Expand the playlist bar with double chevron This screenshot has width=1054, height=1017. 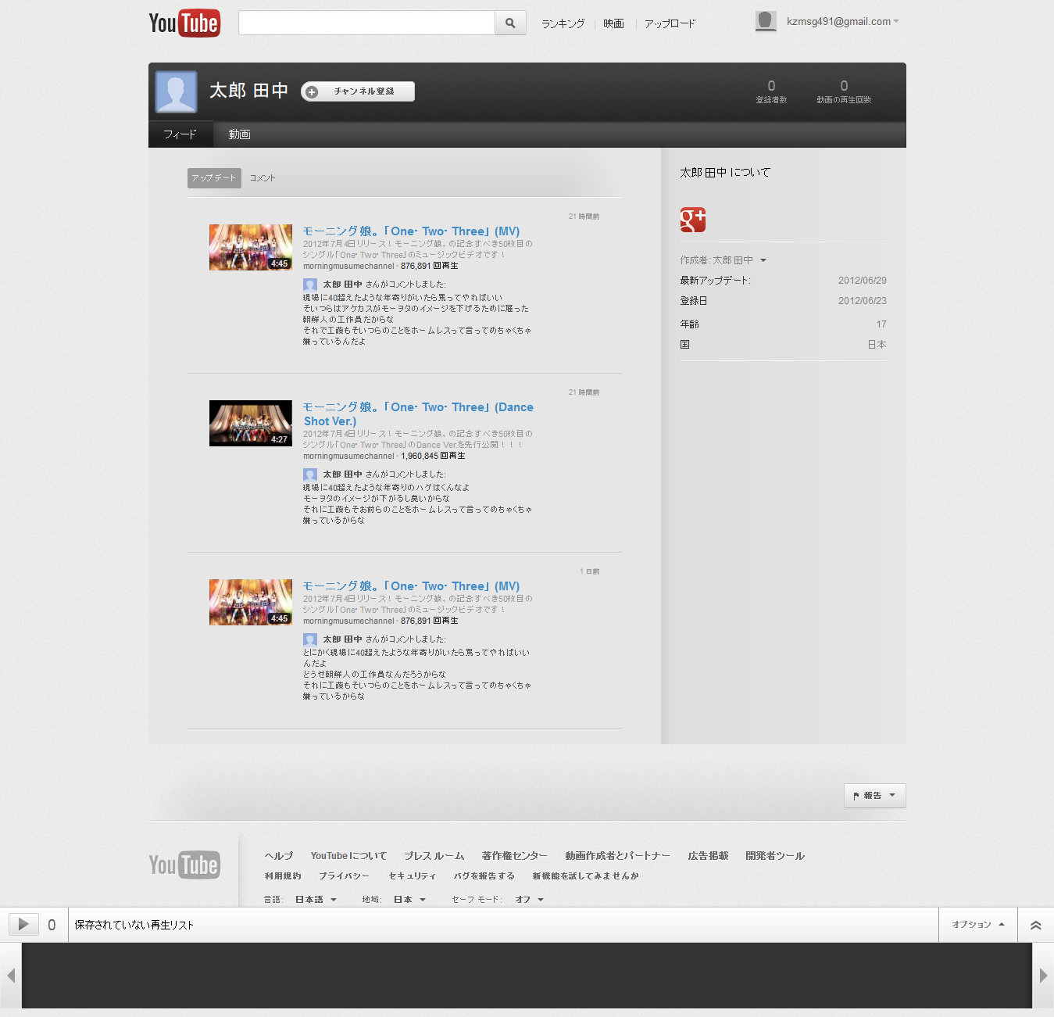coord(1035,925)
